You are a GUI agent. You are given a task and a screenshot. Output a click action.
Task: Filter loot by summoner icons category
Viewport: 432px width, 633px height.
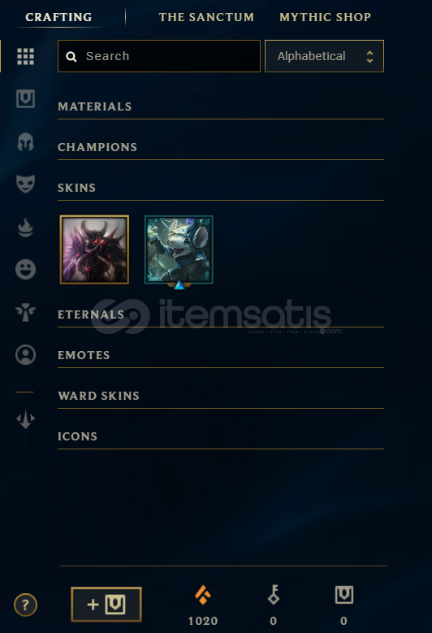click(x=25, y=354)
